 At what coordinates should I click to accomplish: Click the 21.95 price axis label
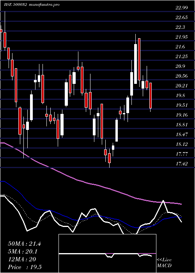pyautogui.click(x=181, y=37)
